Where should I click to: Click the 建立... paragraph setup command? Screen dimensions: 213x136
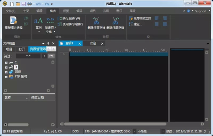tap(135, 24)
